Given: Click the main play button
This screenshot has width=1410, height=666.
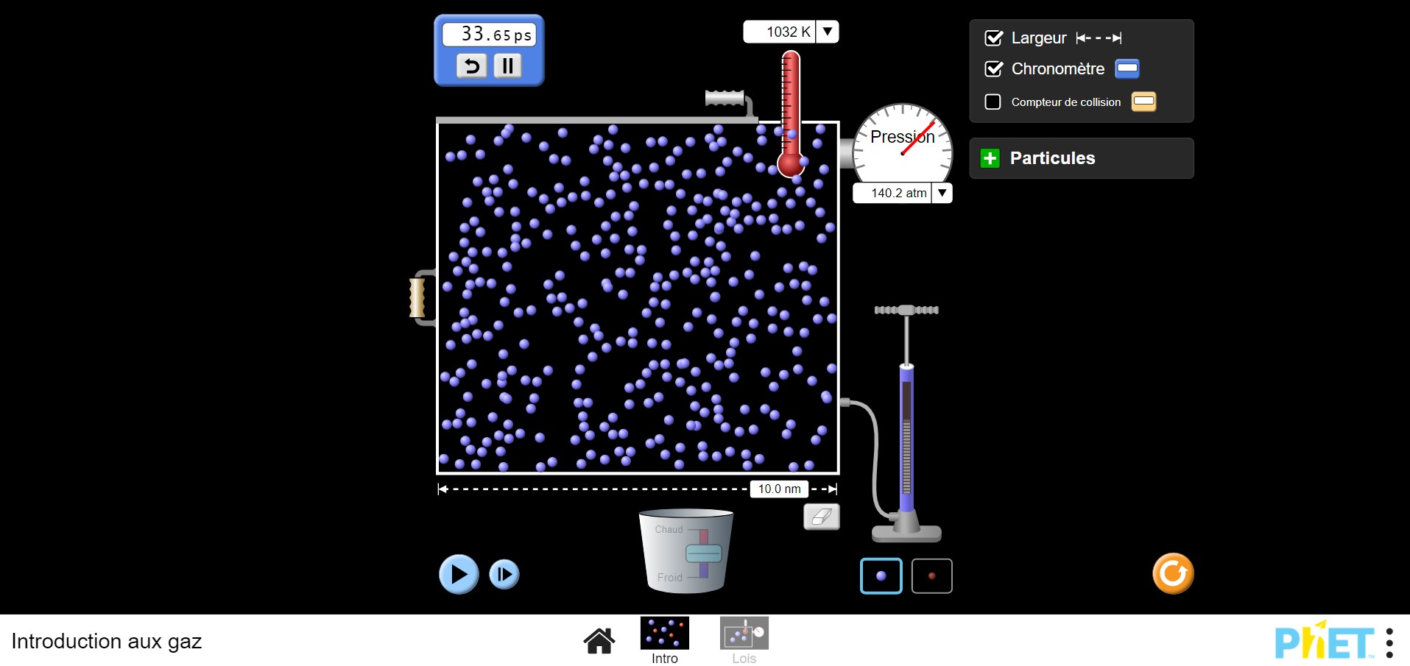Looking at the screenshot, I should pos(459,574).
